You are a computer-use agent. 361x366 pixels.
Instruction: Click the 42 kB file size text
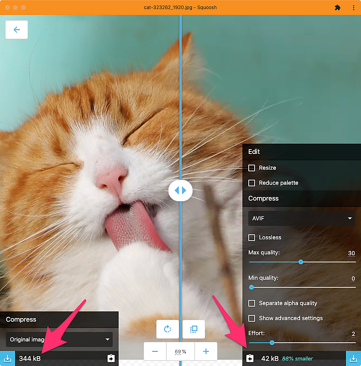click(x=270, y=358)
